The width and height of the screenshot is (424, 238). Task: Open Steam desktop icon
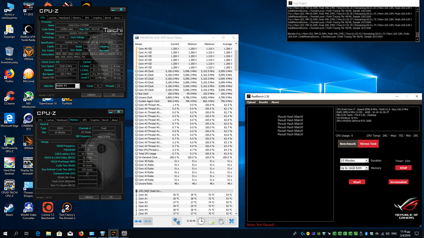coord(9,210)
